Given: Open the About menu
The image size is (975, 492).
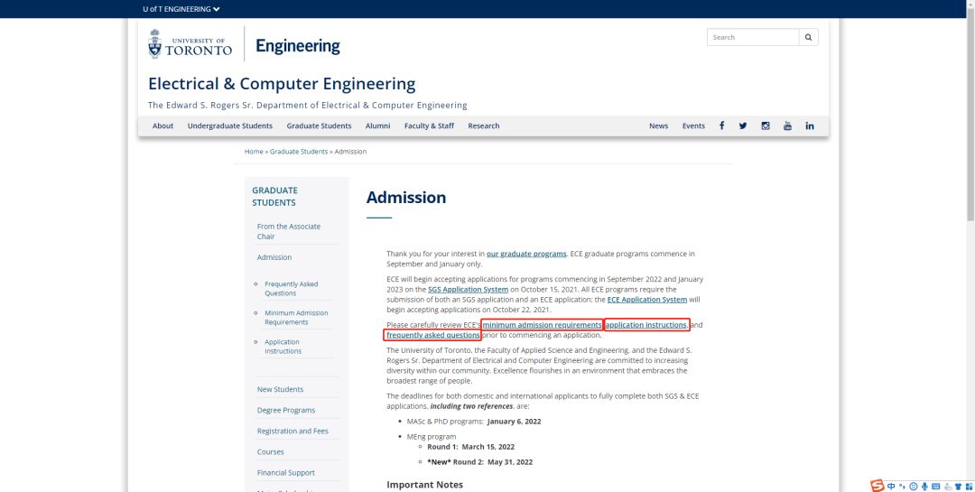Looking at the screenshot, I should coord(162,125).
